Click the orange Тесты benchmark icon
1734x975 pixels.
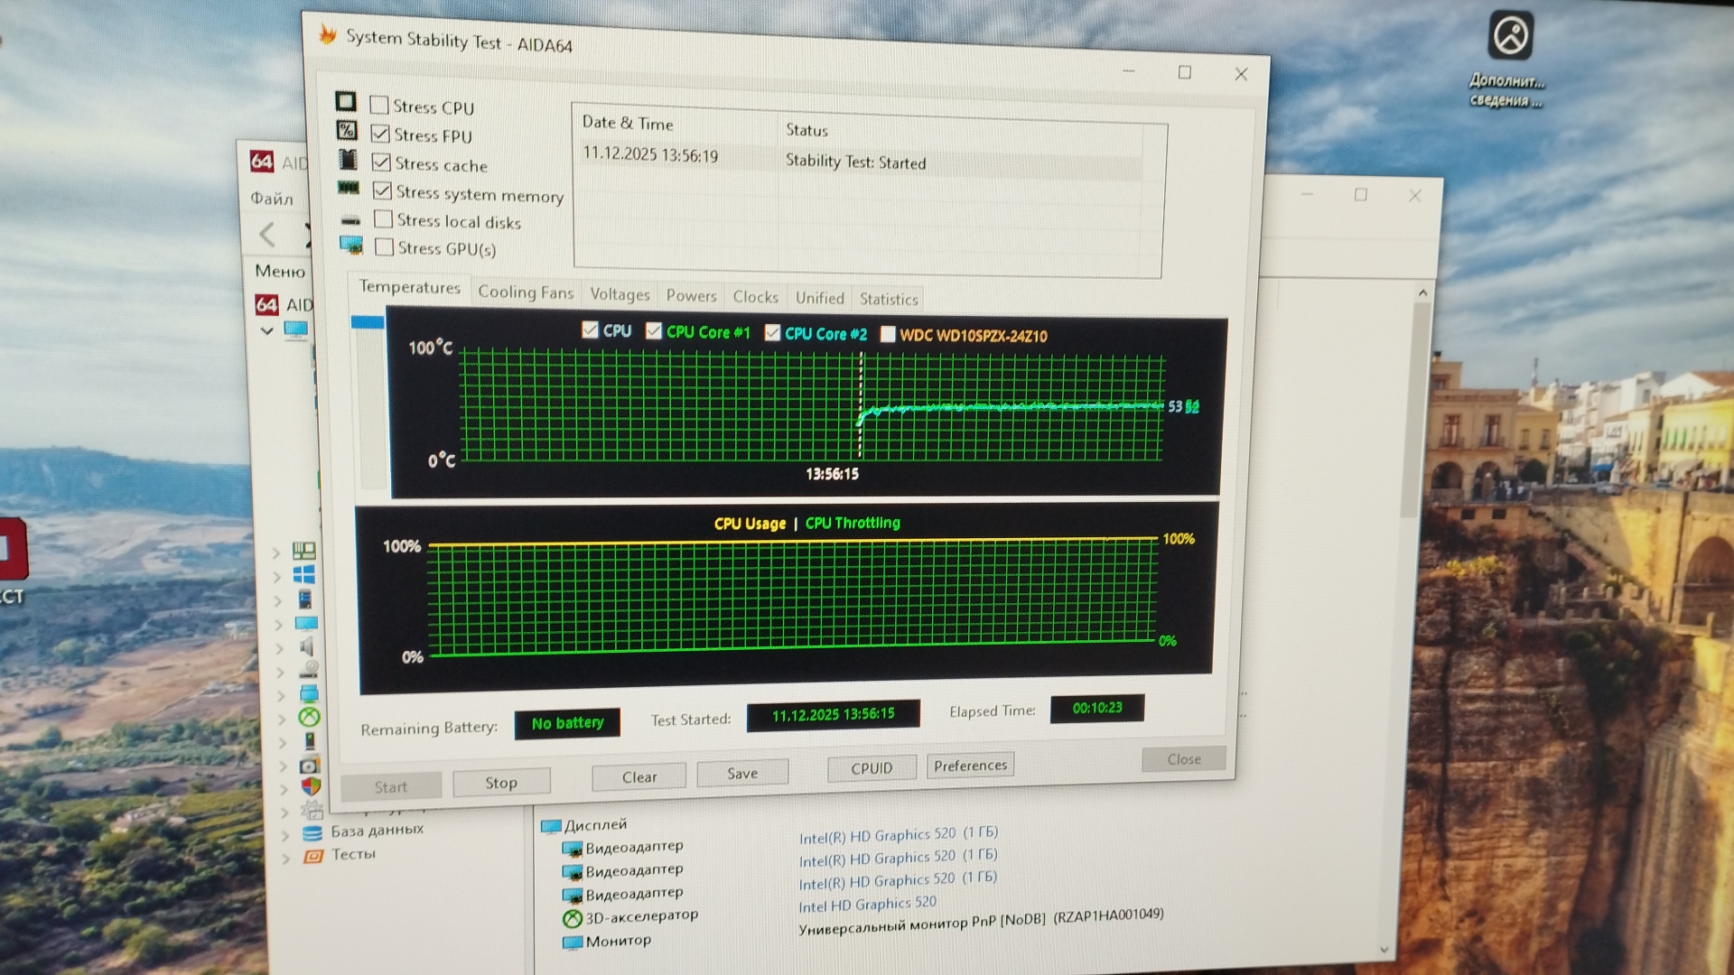click(x=313, y=856)
